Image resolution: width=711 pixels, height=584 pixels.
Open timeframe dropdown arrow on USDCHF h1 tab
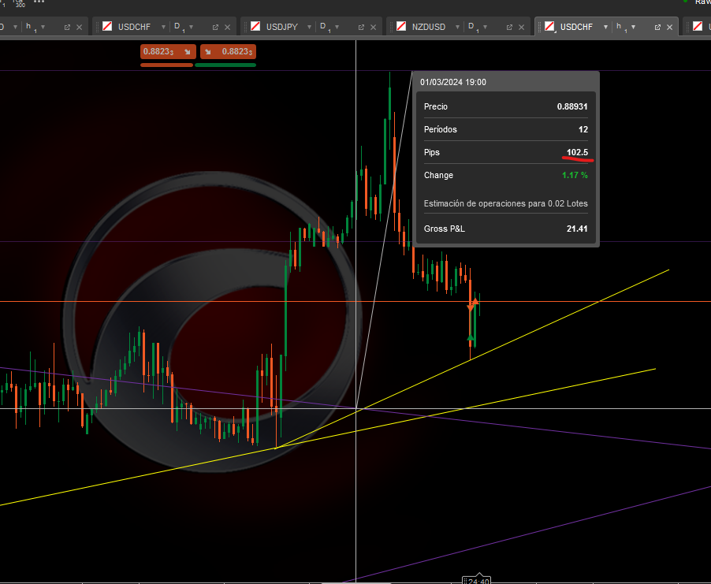pos(633,28)
